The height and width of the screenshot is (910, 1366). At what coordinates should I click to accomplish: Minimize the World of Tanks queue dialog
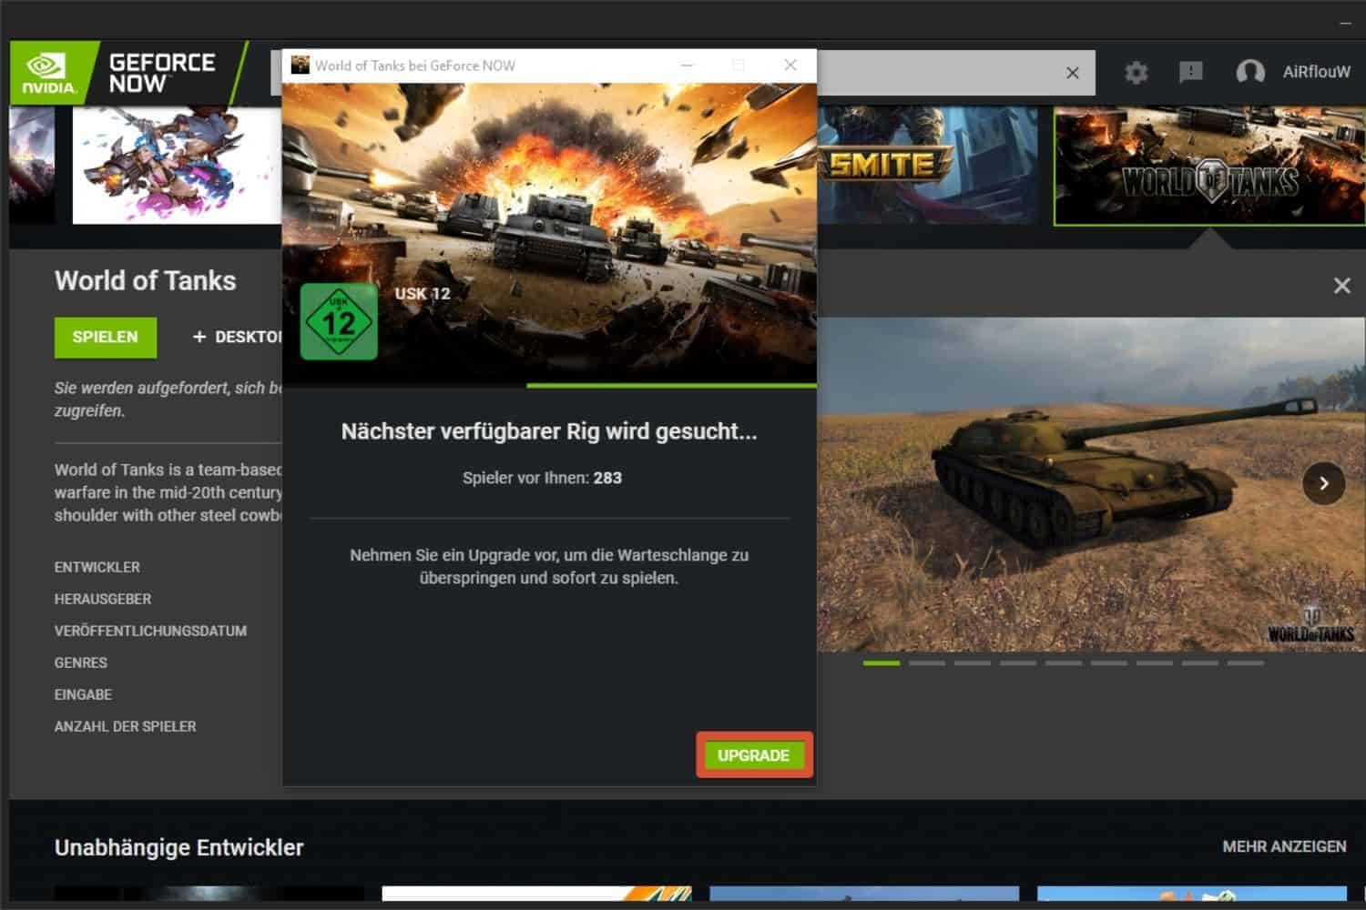click(x=687, y=65)
